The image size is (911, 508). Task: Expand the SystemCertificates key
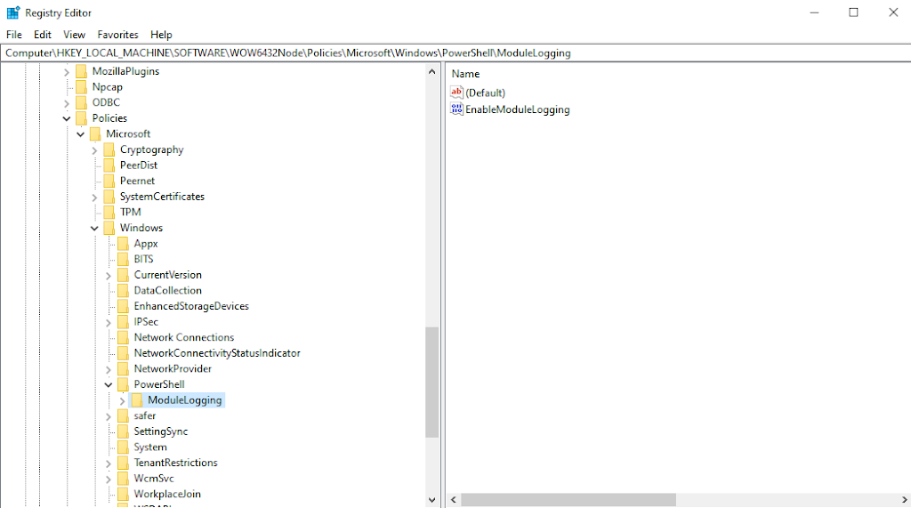click(94, 197)
